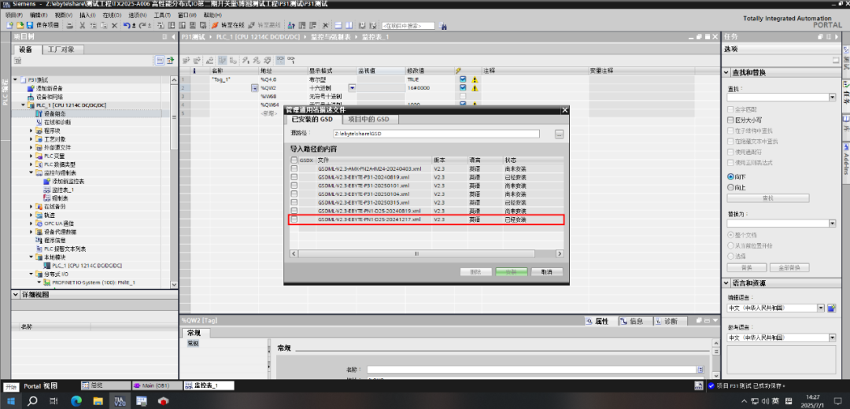Click the binoculars search icon in the toolbar

click(x=443, y=25)
